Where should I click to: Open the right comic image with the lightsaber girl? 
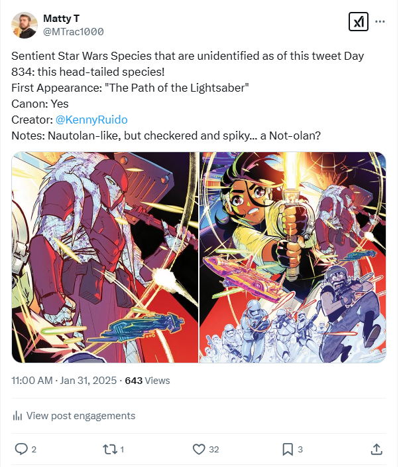click(293, 257)
